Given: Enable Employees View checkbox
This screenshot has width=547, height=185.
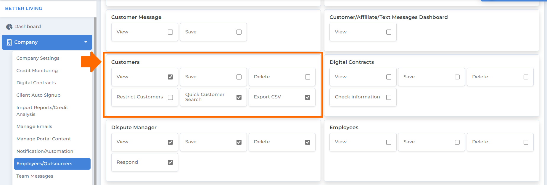Looking at the screenshot, I should tap(389, 142).
